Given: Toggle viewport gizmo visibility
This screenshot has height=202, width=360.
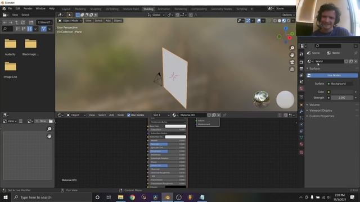Looking at the screenshot, I should 248,21.
